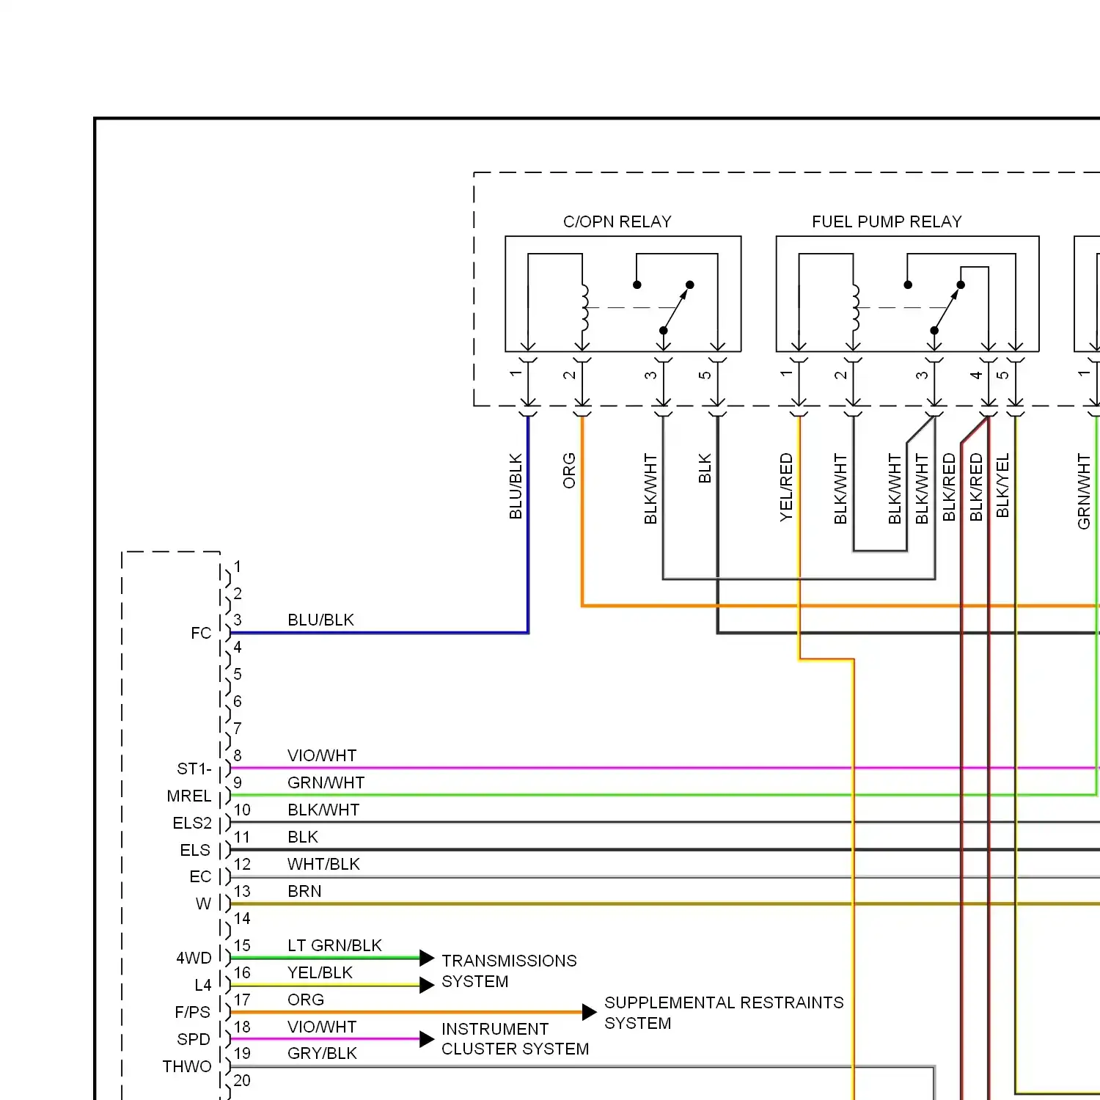Click the W terminal label at pin 13

click(203, 903)
